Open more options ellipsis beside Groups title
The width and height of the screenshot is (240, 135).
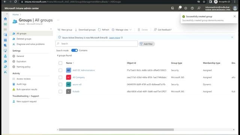pos(58,20)
